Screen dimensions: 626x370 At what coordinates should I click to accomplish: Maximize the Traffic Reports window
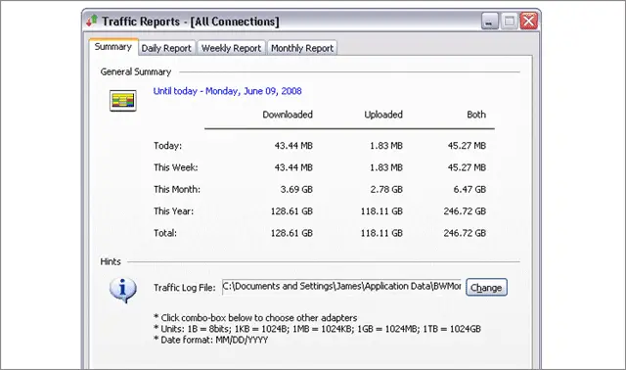(x=509, y=21)
